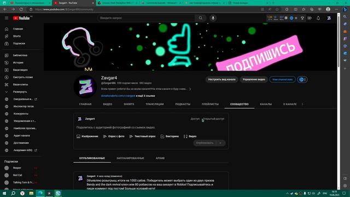Switch to the Главная channel tab
Image resolution: width=350 pixels, height=197 pixels.
[85, 105]
